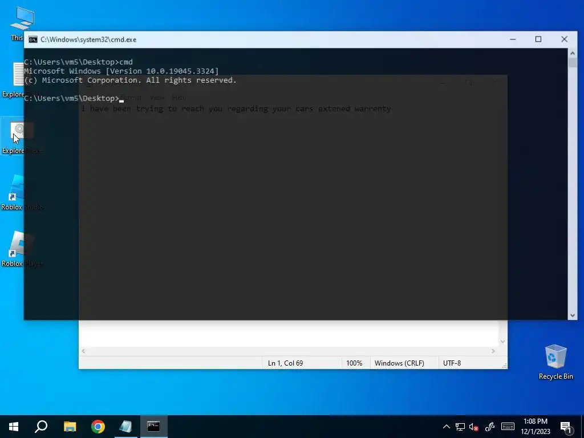Click the UTF-8 encoding in Notepad status bar

(452, 363)
